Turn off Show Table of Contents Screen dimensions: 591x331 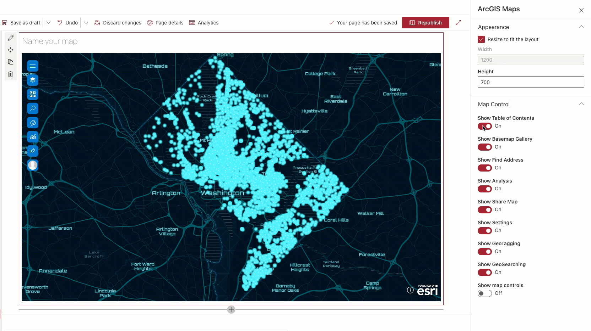pos(485,126)
